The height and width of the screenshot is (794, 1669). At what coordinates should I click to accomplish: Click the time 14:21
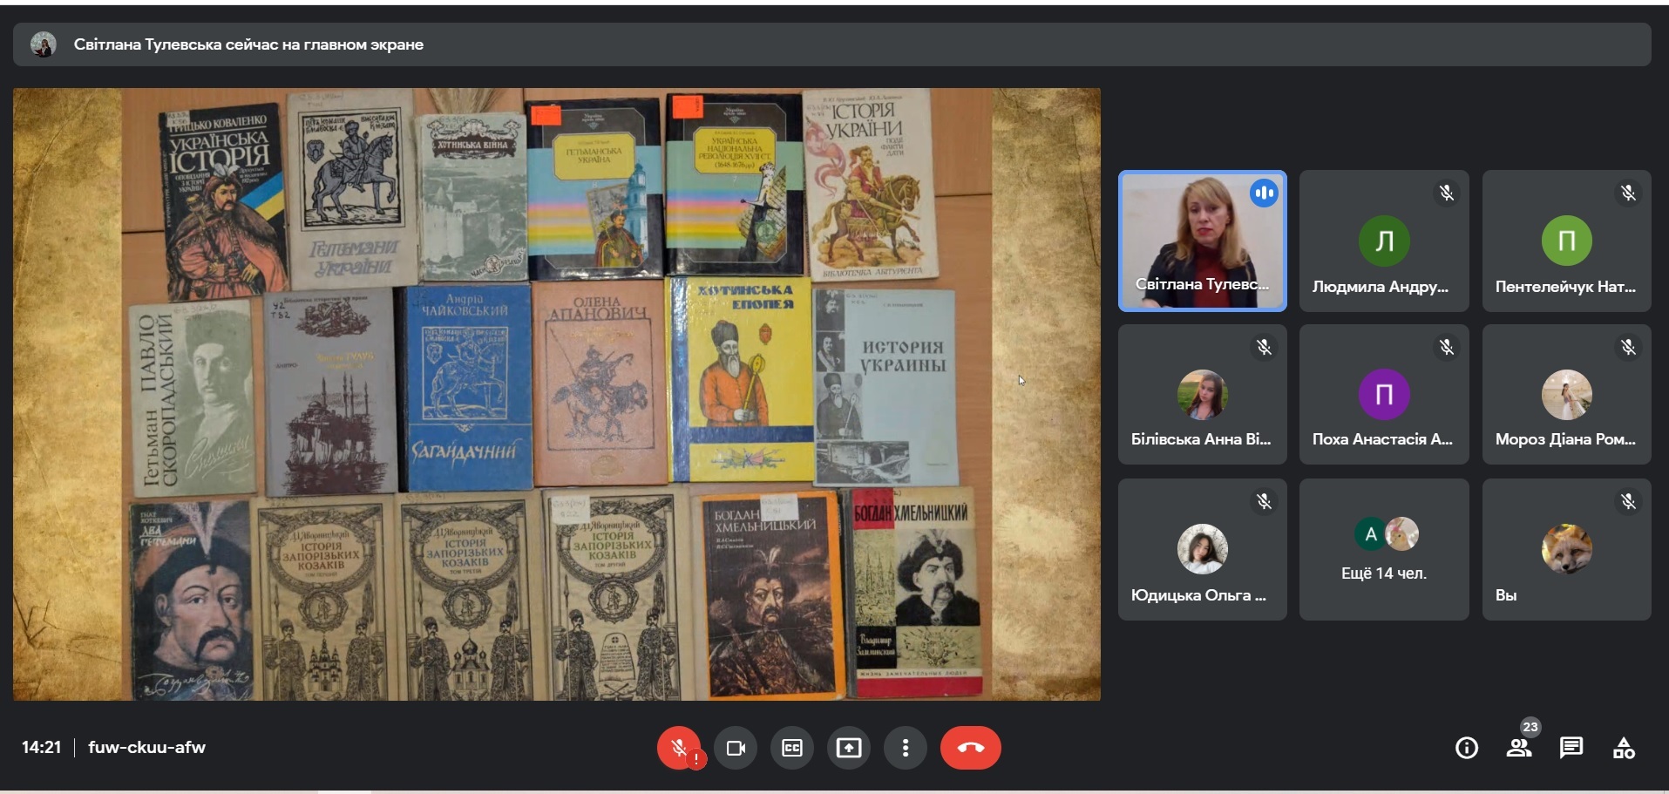coord(41,747)
